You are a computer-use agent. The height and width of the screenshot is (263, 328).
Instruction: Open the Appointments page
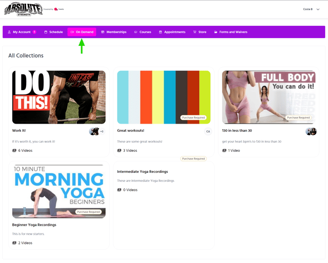click(172, 32)
